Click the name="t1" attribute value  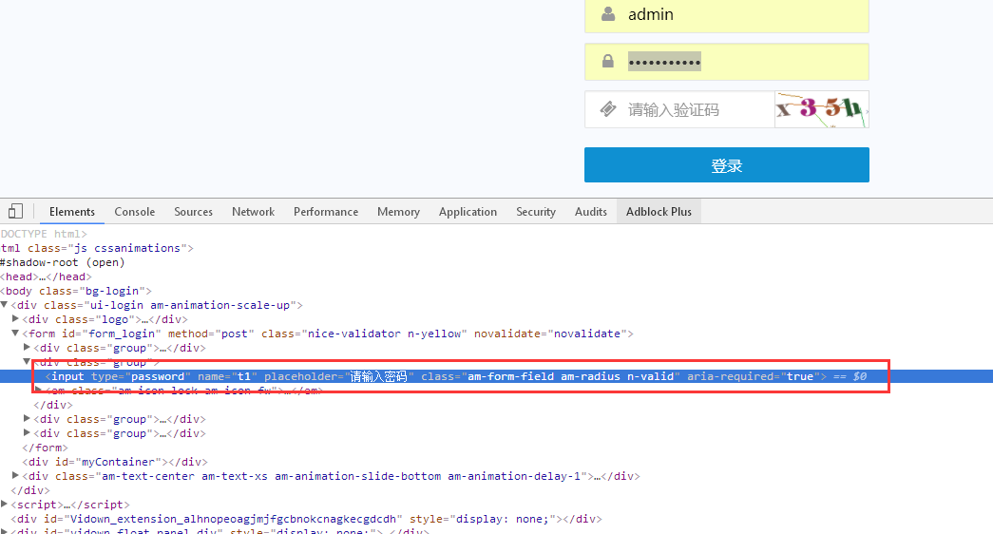[244, 376]
